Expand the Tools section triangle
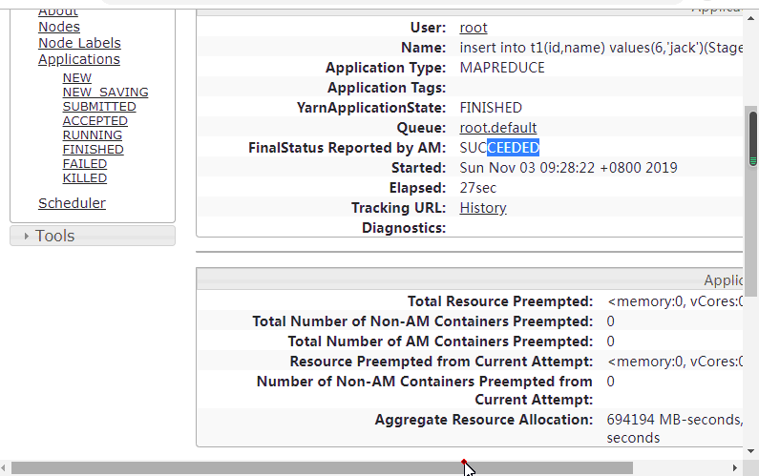The image size is (759, 476). click(x=26, y=237)
